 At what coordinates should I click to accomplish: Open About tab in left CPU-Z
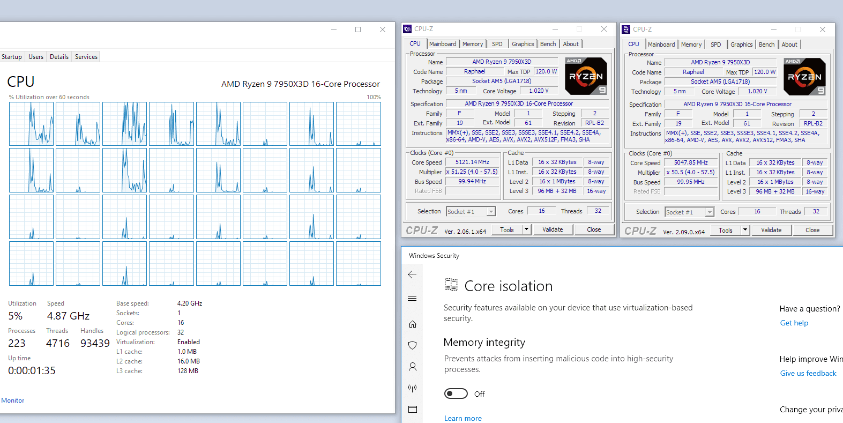click(x=571, y=44)
